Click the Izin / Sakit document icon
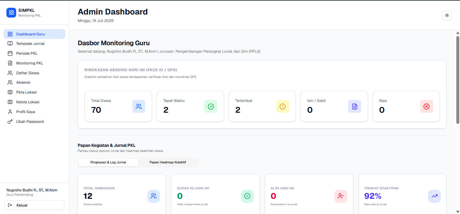The height and width of the screenshot is (214, 460). (x=355, y=106)
